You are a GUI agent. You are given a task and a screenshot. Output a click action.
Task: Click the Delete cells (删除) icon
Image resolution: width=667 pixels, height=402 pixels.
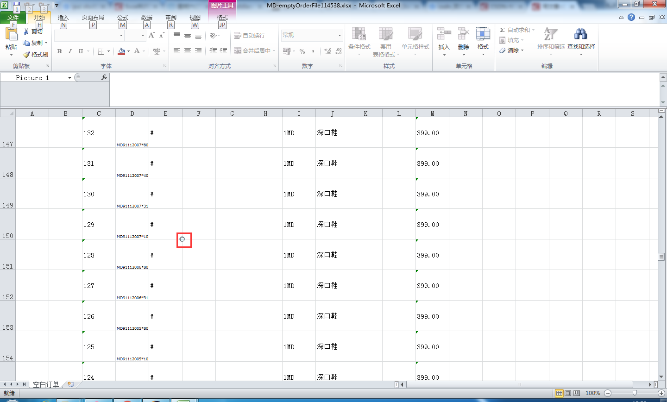pos(463,34)
